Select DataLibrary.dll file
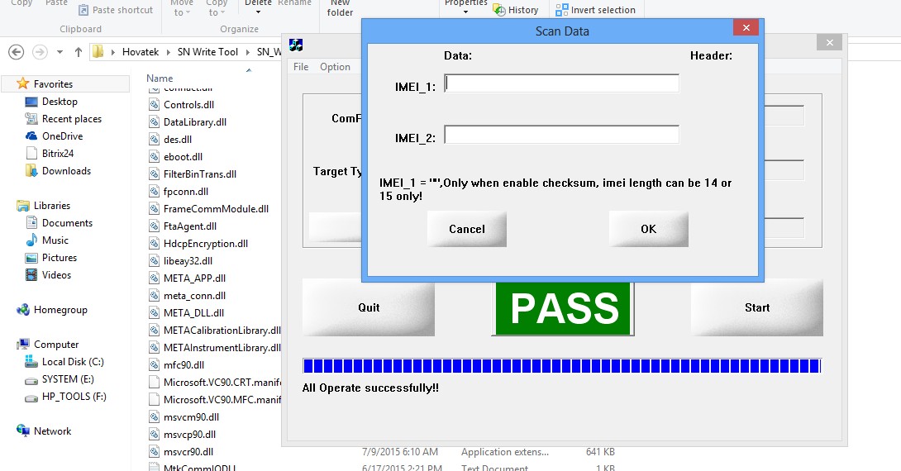 pos(195,121)
